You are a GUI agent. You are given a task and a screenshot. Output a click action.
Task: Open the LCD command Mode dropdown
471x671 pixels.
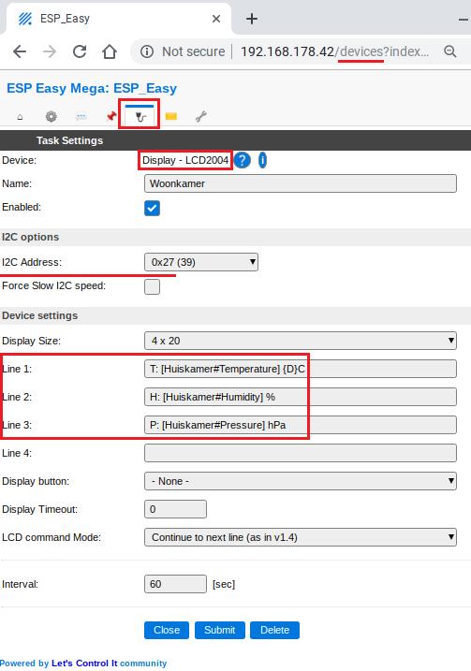point(301,537)
